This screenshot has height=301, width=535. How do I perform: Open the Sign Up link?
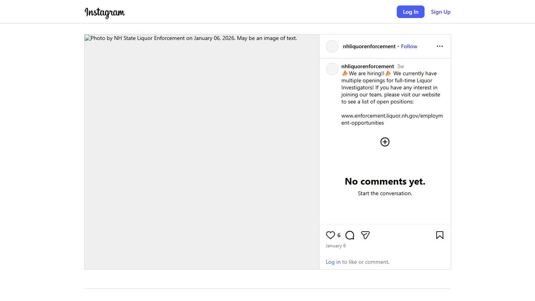pos(441,12)
